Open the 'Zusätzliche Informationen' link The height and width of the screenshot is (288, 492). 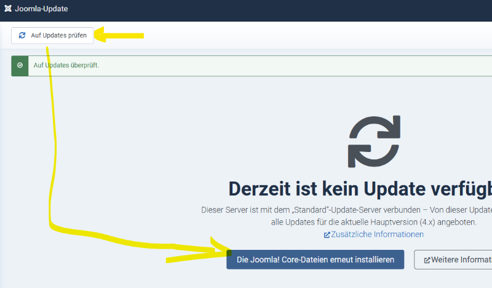[x=377, y=234]
